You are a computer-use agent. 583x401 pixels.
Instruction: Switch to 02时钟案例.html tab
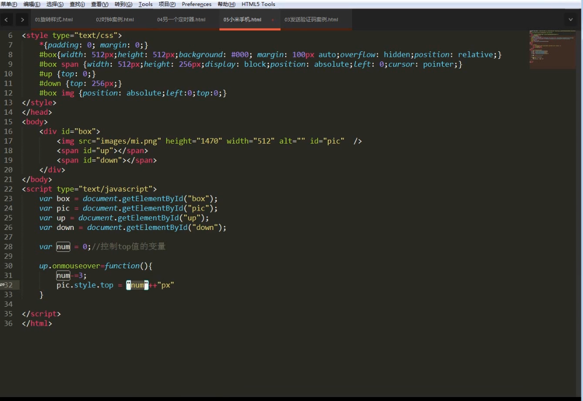pyautogui.click(x=115, y=20)
